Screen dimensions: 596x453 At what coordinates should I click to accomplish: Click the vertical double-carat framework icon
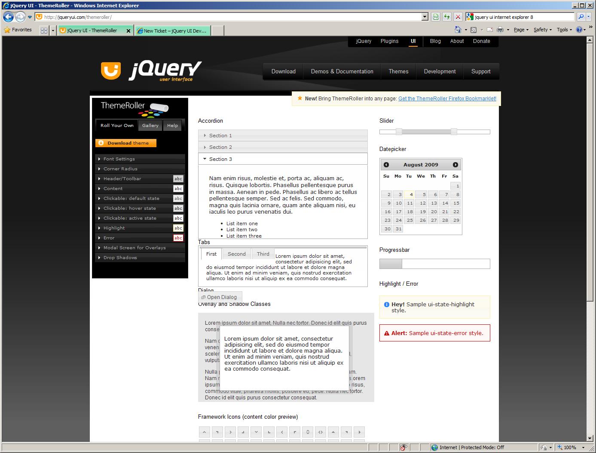click(308, 432)
